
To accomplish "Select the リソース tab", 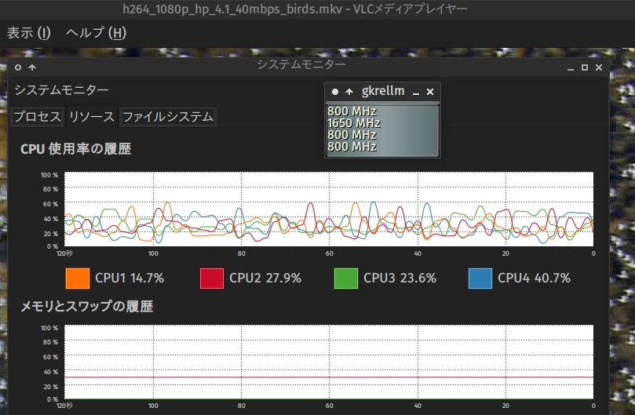I will pyautogui.click(x=92, y=117).
